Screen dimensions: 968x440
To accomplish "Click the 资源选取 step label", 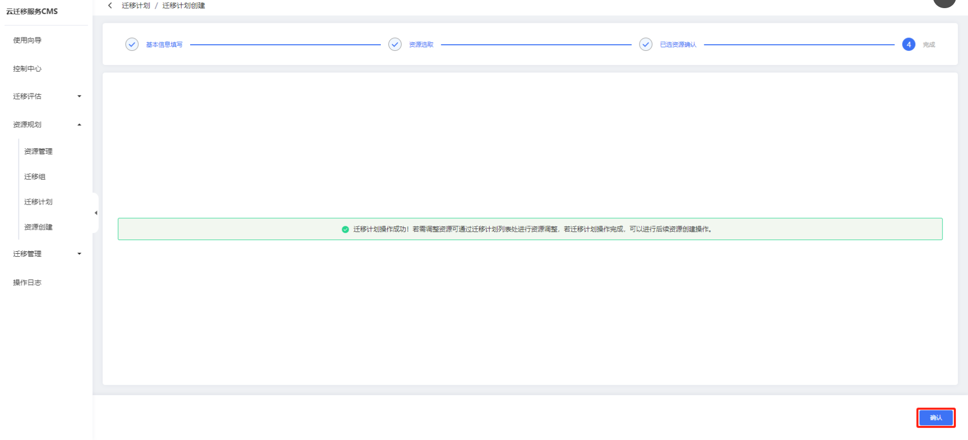I will (x=421, y=45).
